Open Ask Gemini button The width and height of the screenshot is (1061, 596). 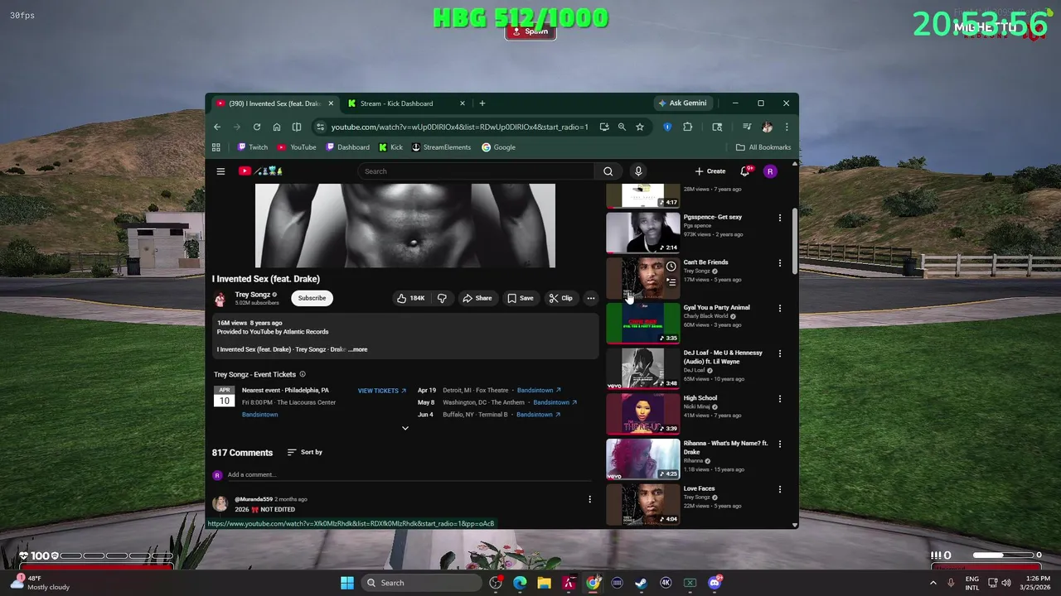coord(681,103)
